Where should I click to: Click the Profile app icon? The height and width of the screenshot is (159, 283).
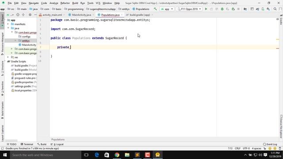233,9
